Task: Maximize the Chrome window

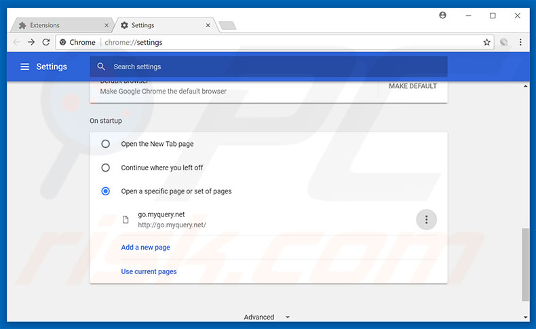Action: pyautogui.click(x=493, y=16)
